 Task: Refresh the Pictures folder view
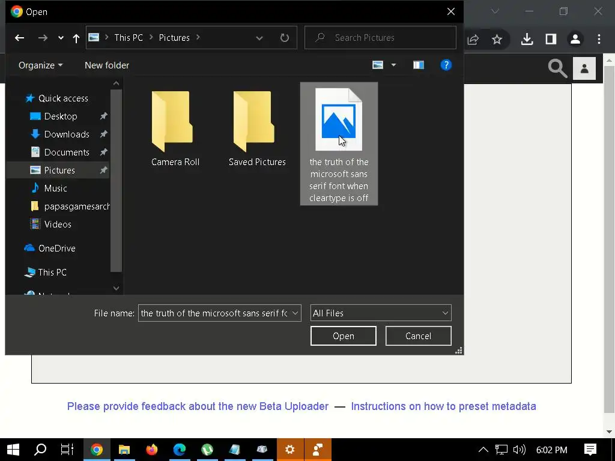click(284, 38)
